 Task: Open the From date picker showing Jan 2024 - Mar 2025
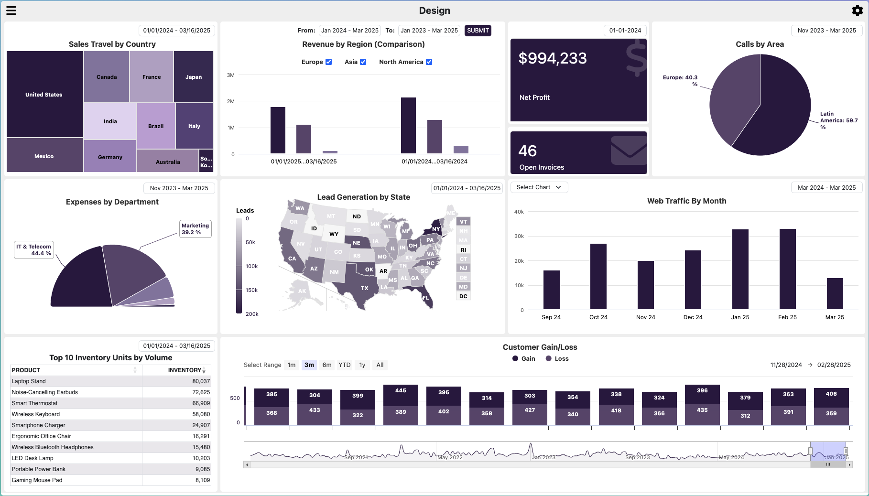350,30
